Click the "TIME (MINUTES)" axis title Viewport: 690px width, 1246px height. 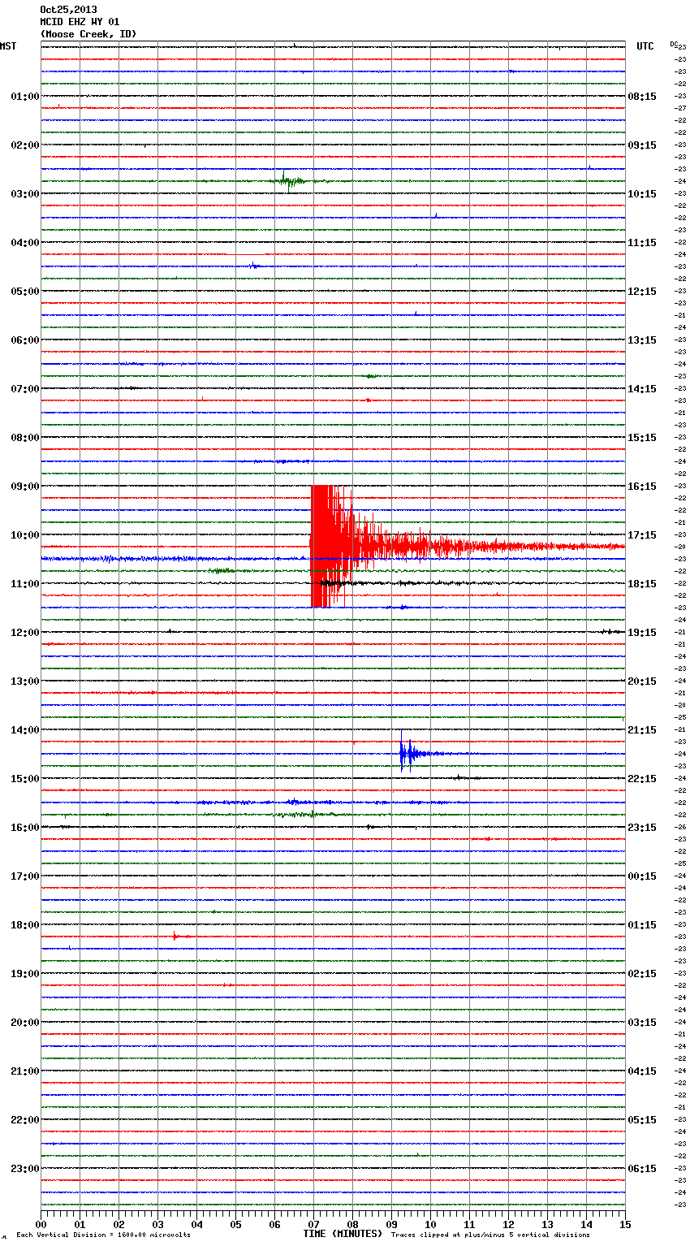click(x=343, y=1234)
